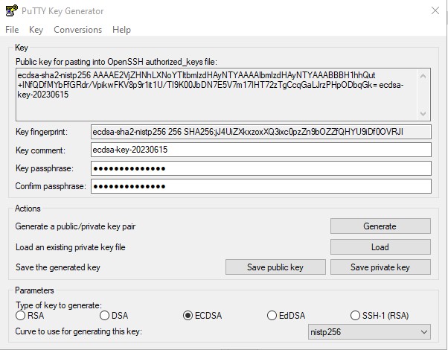Click the Key fingerprint field
Viewport: 448px width, 350px height.
click(261, 132)
